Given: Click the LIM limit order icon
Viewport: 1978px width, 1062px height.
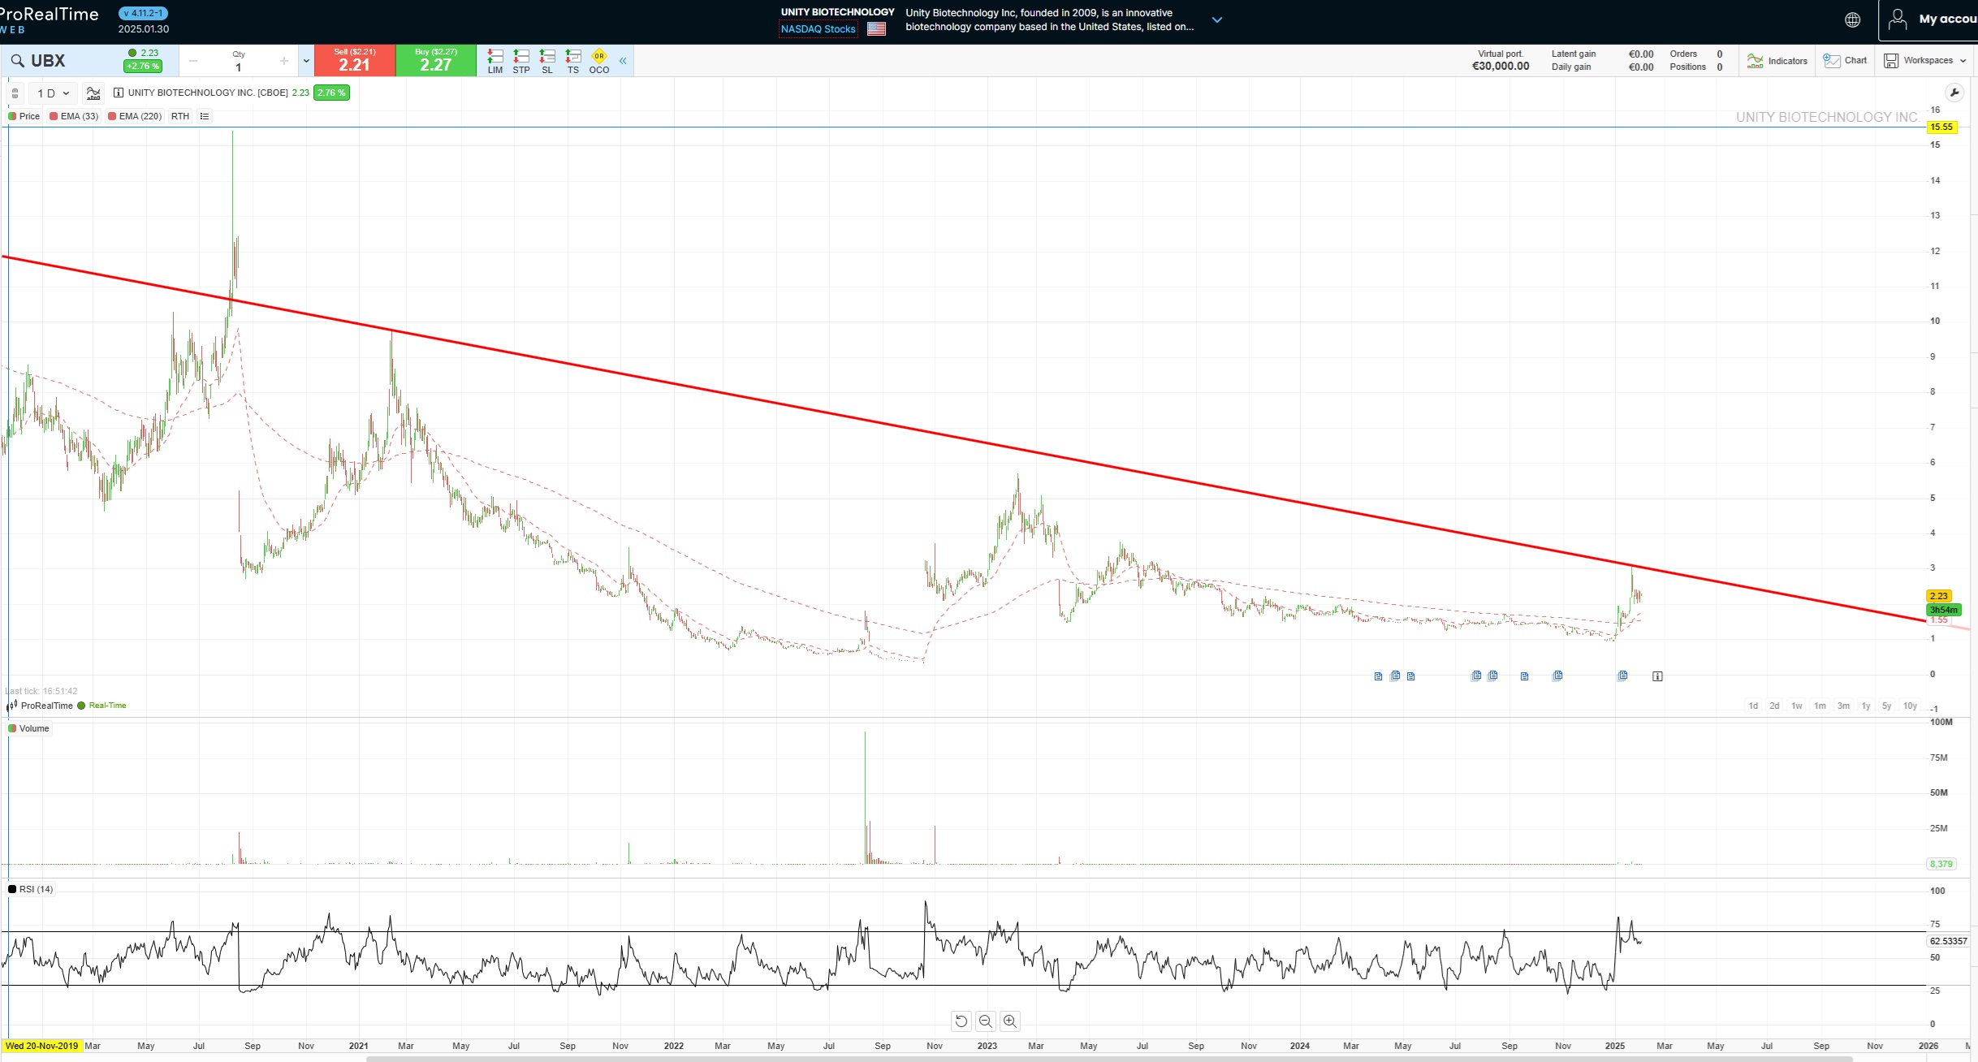Looking at the screenshot, I should coord(495,60).
